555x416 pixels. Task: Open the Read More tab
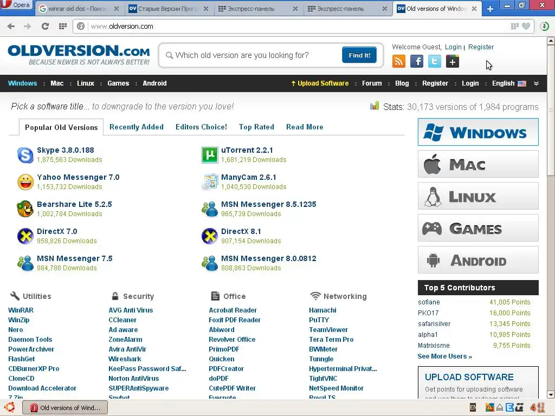[x=305, y=127]
